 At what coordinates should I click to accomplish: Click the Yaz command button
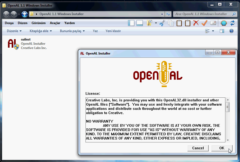(95, 31)
